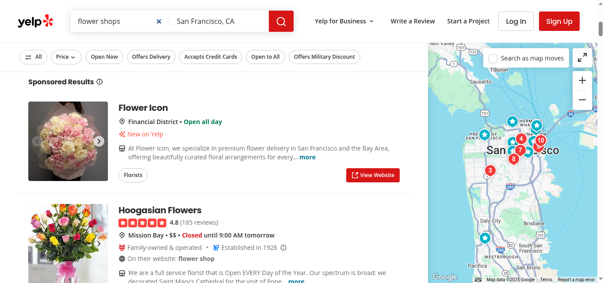Toggle the Open to All filter
Image resolution: width=604 pixels, height=283 pixels.
(x=265, y=57)
